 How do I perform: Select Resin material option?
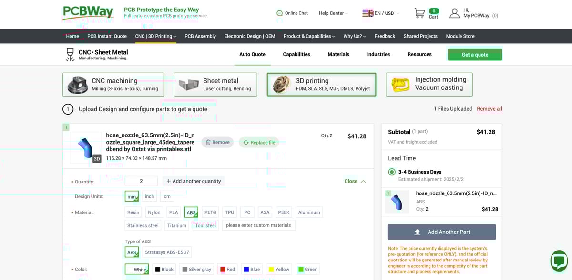133,212
